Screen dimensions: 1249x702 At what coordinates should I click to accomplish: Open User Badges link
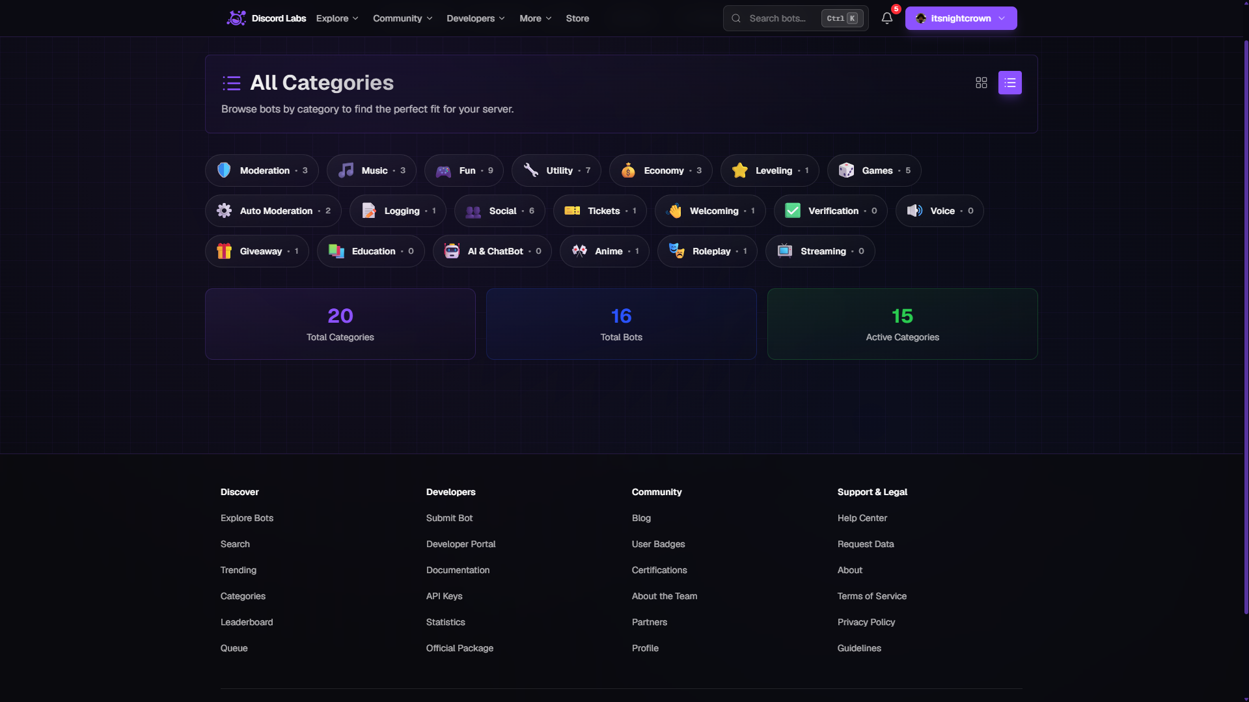point(658,544)
